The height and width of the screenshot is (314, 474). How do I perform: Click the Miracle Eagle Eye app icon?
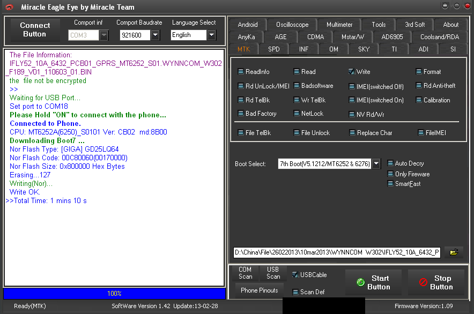[9, 7]
